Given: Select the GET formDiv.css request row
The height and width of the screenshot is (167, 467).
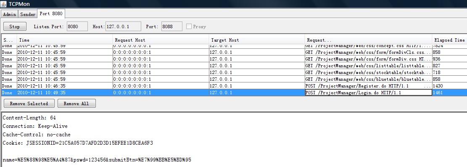Looking at the screenshot, I should pos(234,59).
